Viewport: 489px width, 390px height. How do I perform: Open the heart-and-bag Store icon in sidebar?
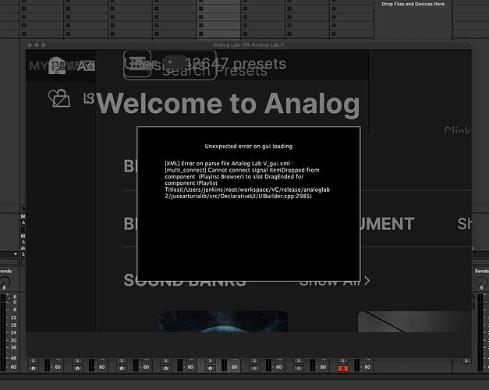[x=59, y=98]
